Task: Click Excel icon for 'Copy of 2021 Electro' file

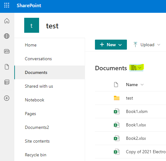Action: pyautogui.click(x=117, y=152)
